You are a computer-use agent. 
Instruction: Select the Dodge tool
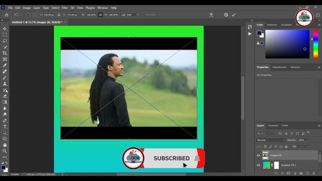tap(5, 114)
